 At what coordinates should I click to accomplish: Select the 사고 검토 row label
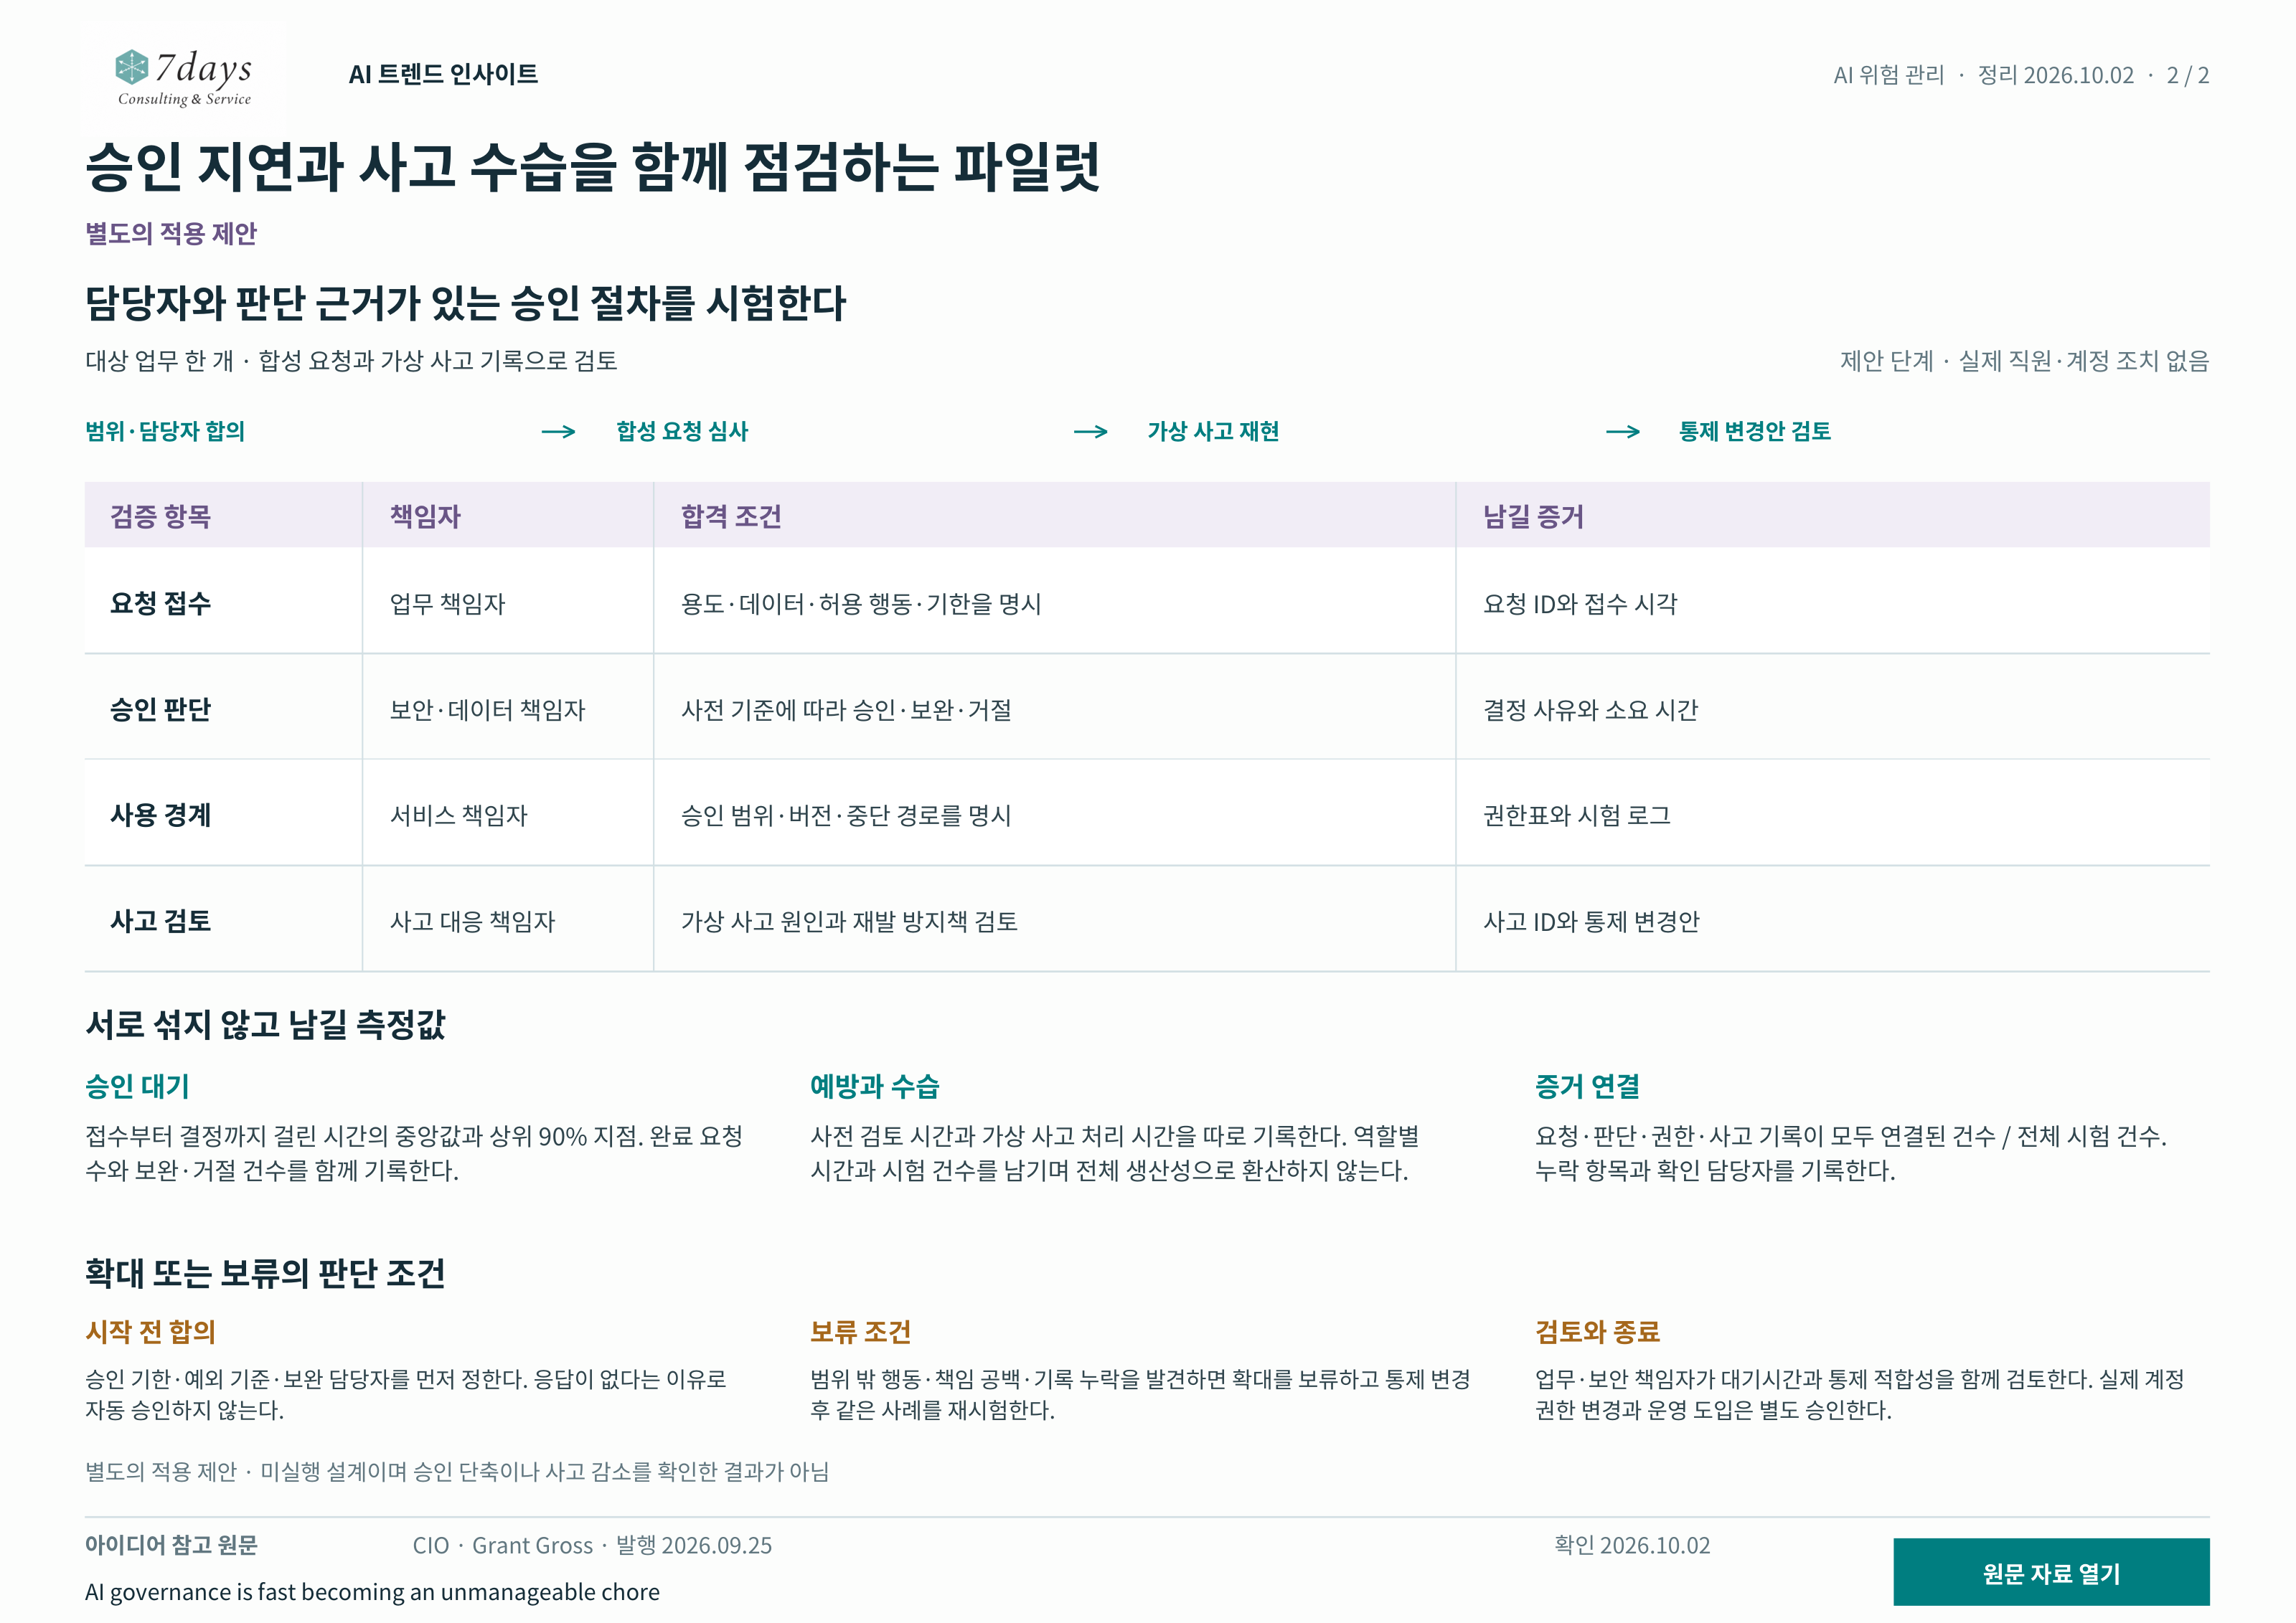[160, 922]
